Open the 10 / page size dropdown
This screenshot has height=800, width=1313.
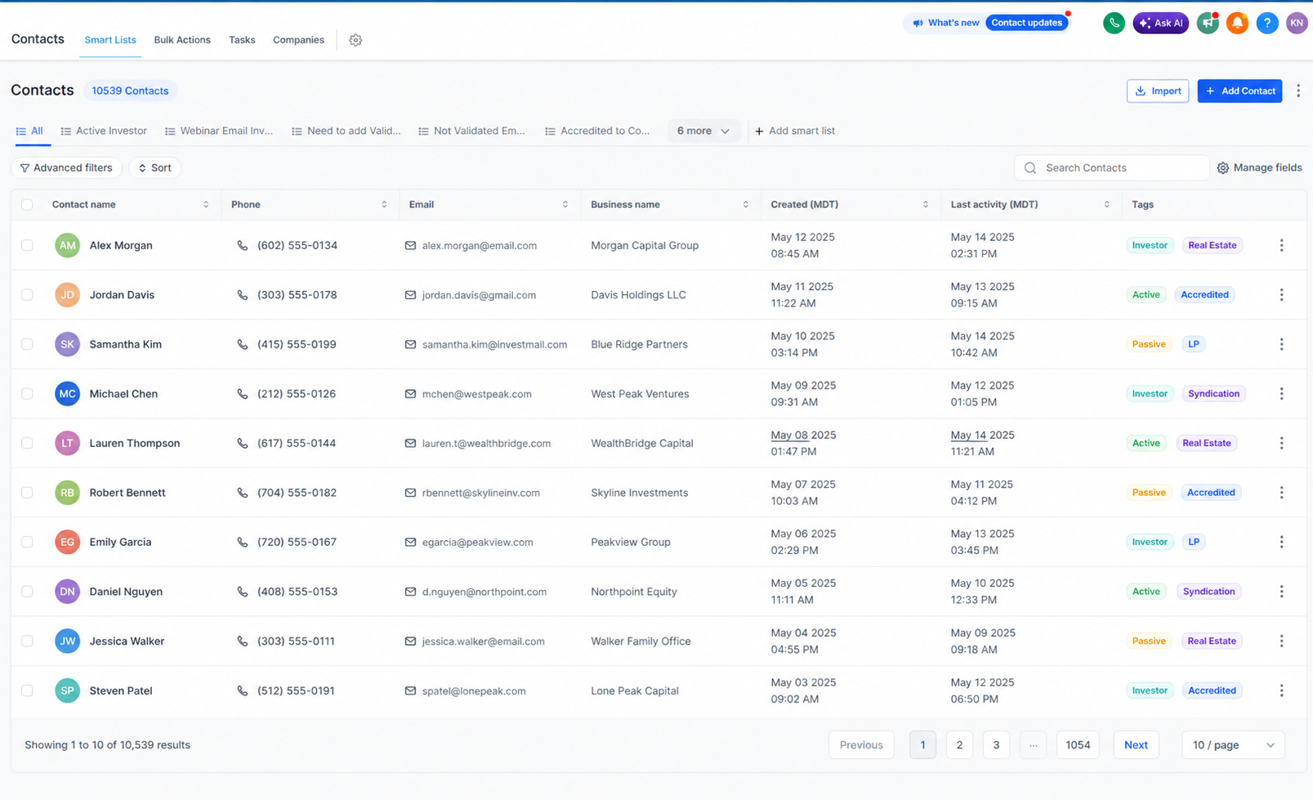point(1233,745)
